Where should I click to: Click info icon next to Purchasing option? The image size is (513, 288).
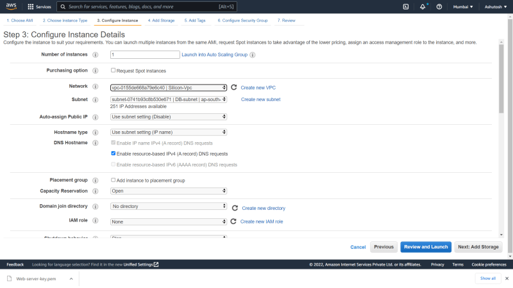pyautogui.click(x=95, y=70)
